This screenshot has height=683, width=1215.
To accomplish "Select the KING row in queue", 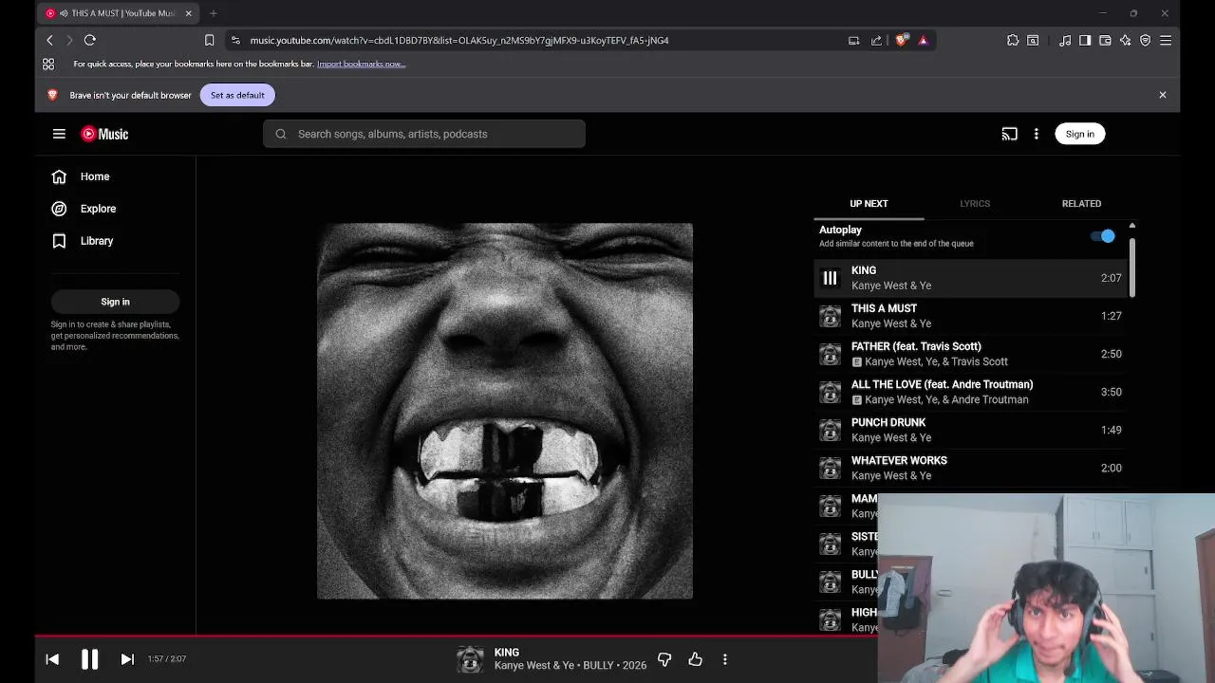I will 972,278.
